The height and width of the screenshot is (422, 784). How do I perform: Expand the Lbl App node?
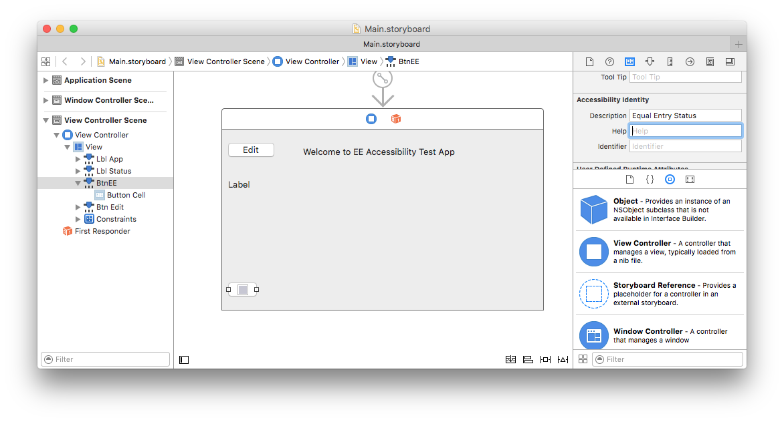(78, 159)
